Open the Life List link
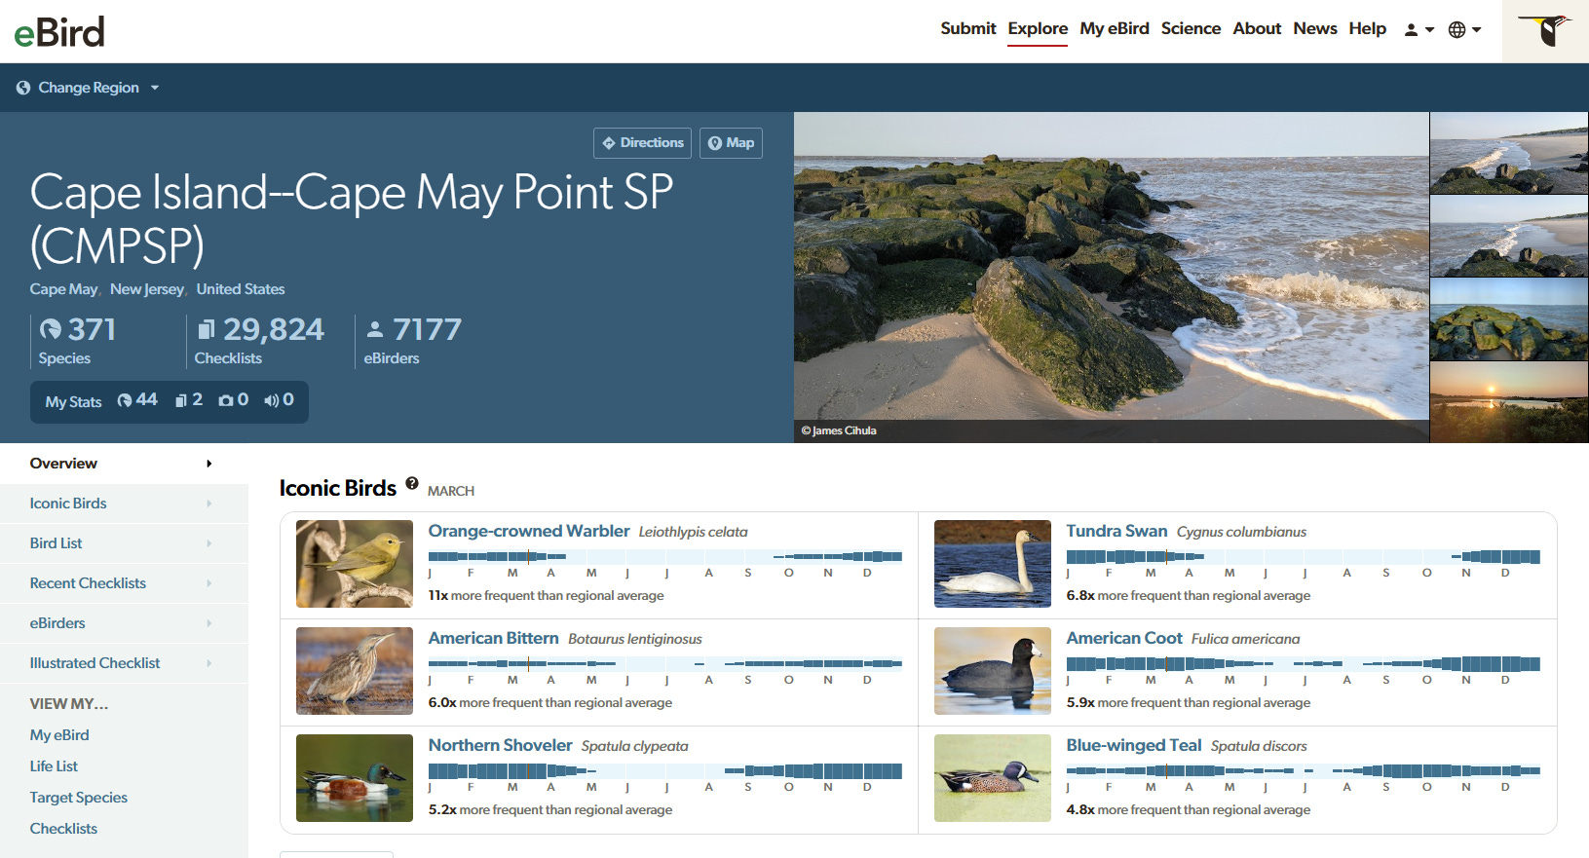Screen dimensions: 1589x858 tap(54, 766)
